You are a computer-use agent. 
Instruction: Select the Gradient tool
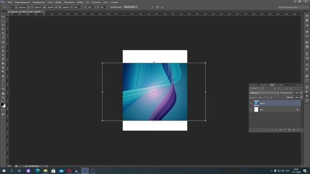[x=3, y=63]
